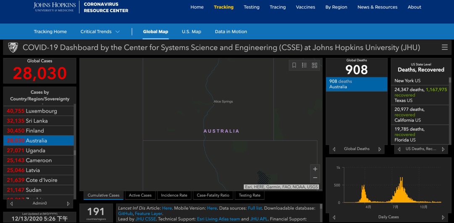Image resolution: width=454 pixels, height=223 pixels.
Task: Open the Home navigation item
Action: [197, 7]
